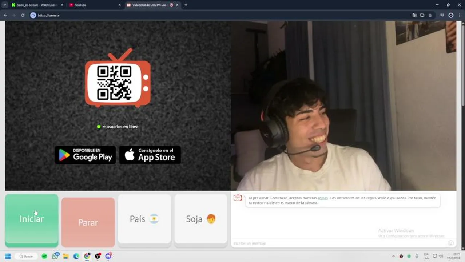Click the microphone tray icon

(417, 256)
